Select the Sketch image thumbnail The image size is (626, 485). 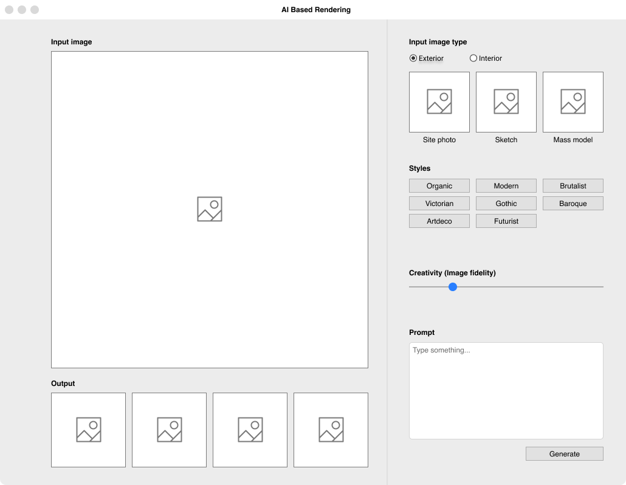point(506,102)
